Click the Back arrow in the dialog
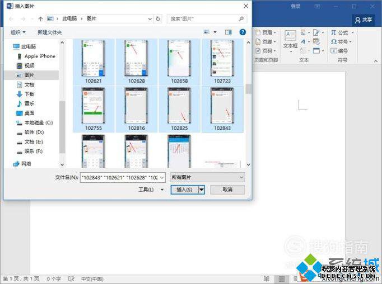This screenshot has width=382, height=284. [11, 18]
